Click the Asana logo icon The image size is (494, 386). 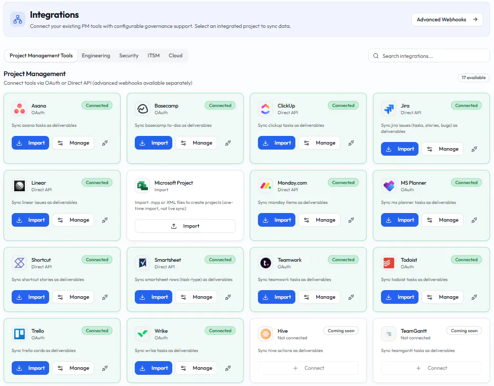(x=20, y=109)
